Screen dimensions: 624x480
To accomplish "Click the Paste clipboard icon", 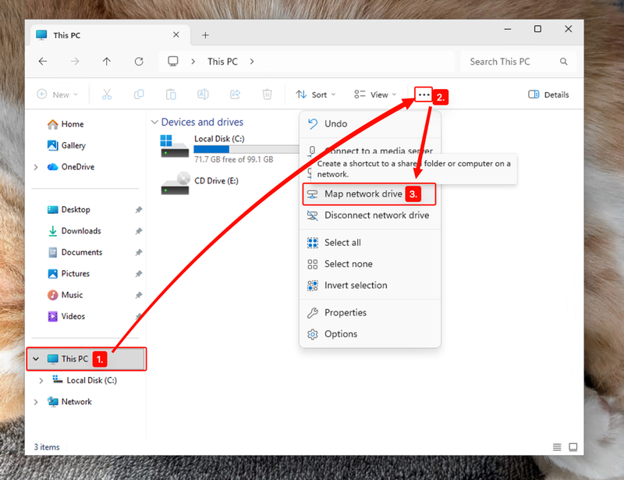I will [171, 94].
